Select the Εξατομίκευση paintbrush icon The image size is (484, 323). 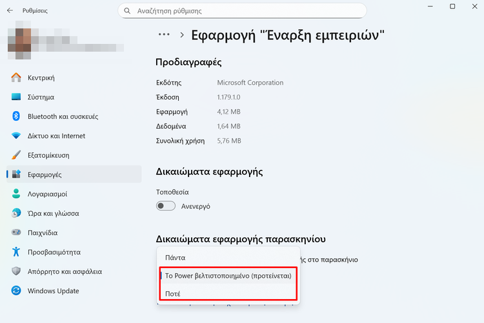[x=17, y=155]
